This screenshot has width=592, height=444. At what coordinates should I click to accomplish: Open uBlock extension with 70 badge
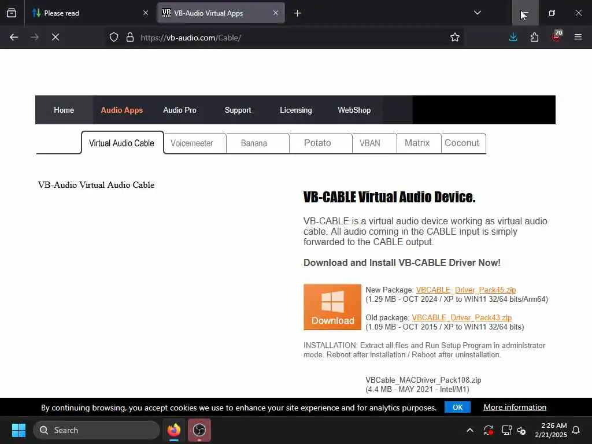(557, 36)
